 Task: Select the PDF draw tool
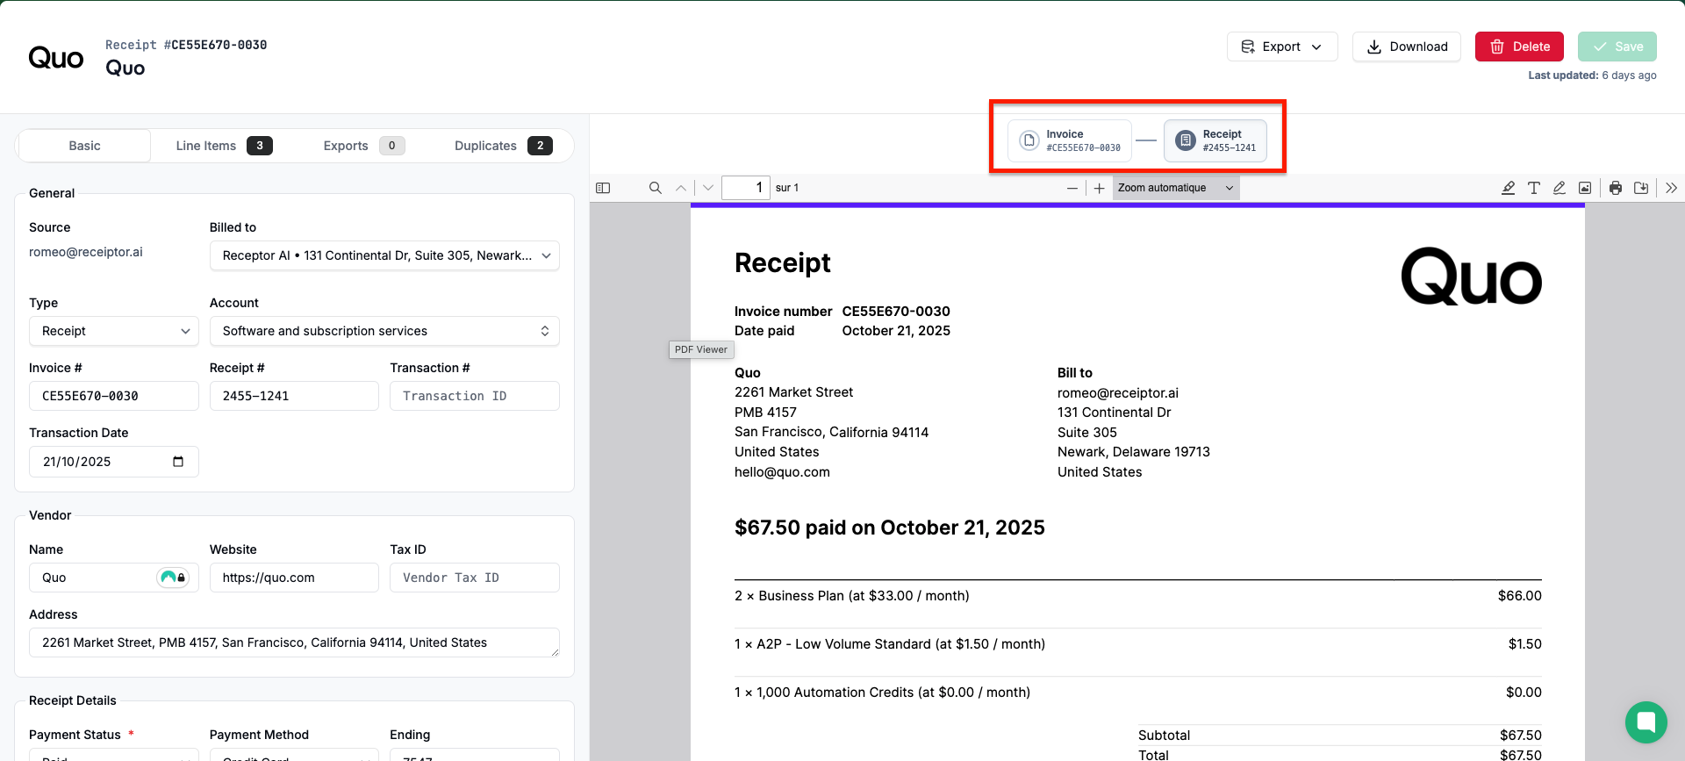click(1560, 188)
